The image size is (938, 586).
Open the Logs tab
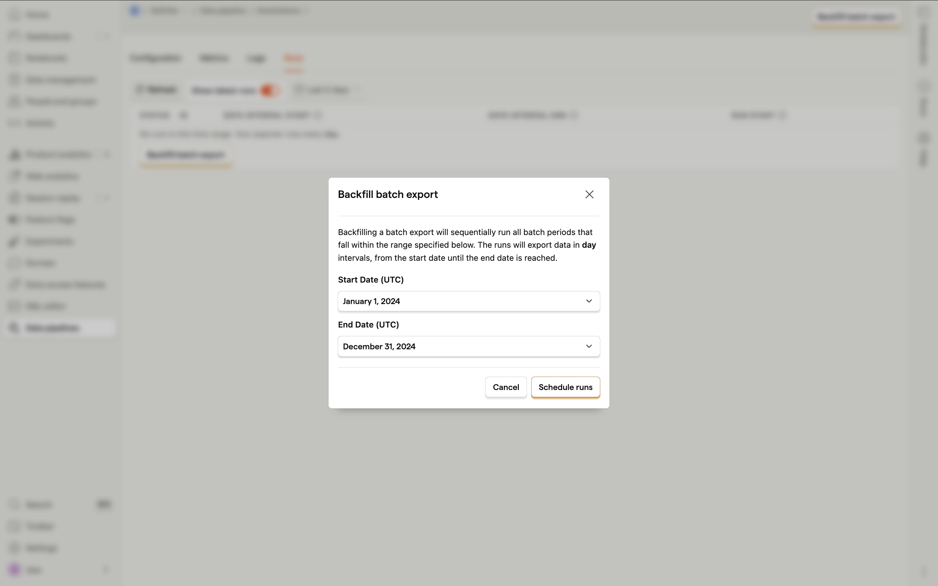point(256,58)
